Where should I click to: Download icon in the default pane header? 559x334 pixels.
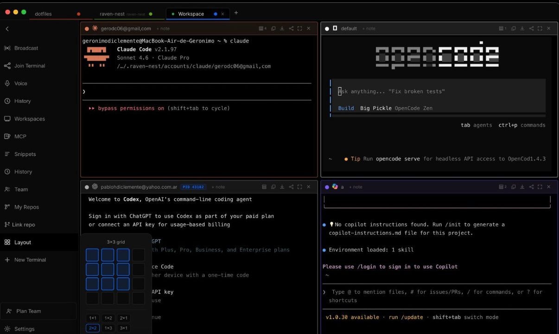click(522, 28)
